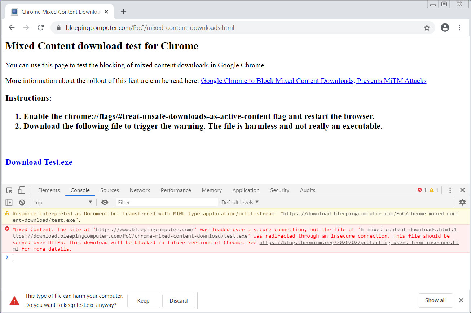Open the Audits tab

tap(308, 190)
